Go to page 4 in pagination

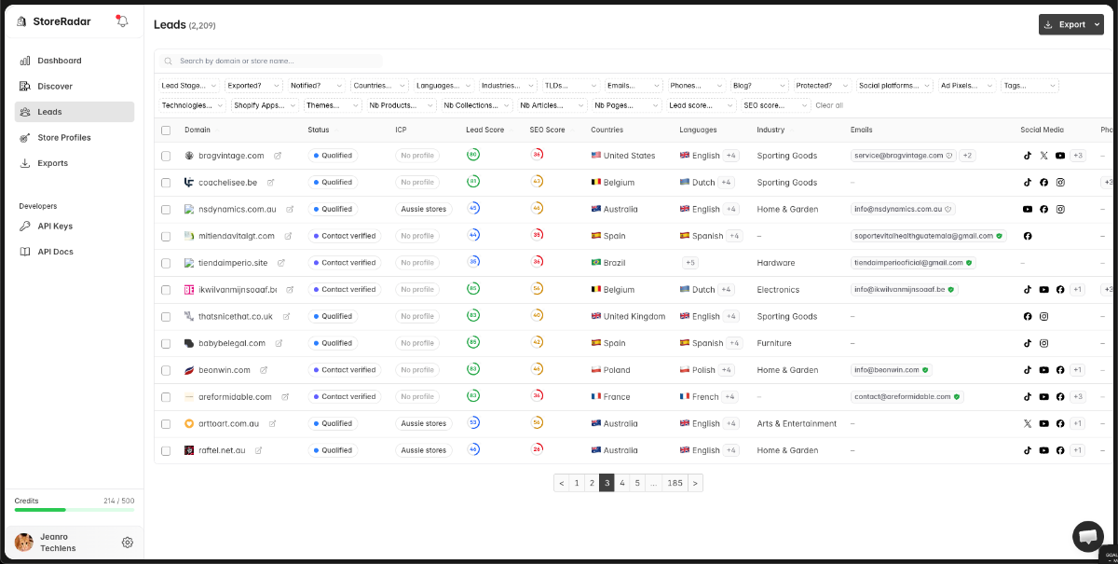point(621,483)
